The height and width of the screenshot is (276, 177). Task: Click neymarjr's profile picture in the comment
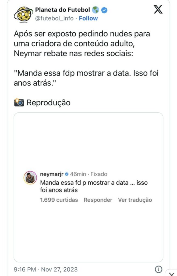30,177
